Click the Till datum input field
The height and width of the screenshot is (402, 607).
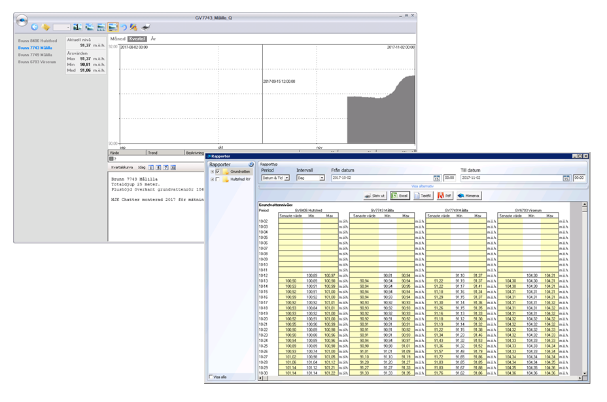coord(512,178)
